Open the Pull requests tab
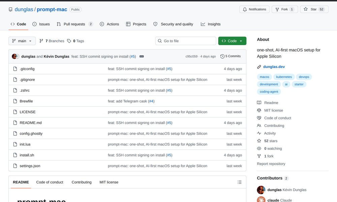Screen dimensions: 337x202 [x=74, y=24]
